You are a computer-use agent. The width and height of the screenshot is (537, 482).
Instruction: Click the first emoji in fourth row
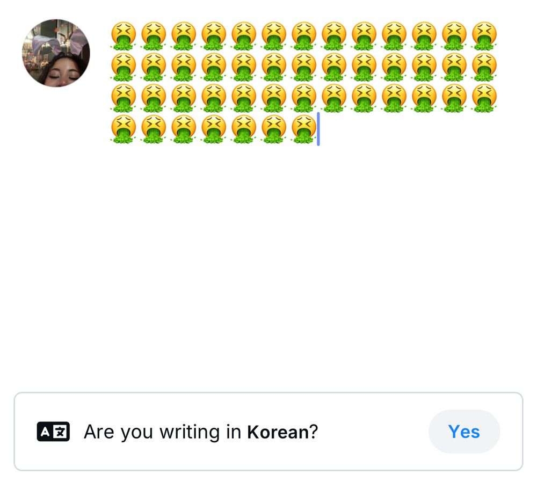(x=124, y=129)
